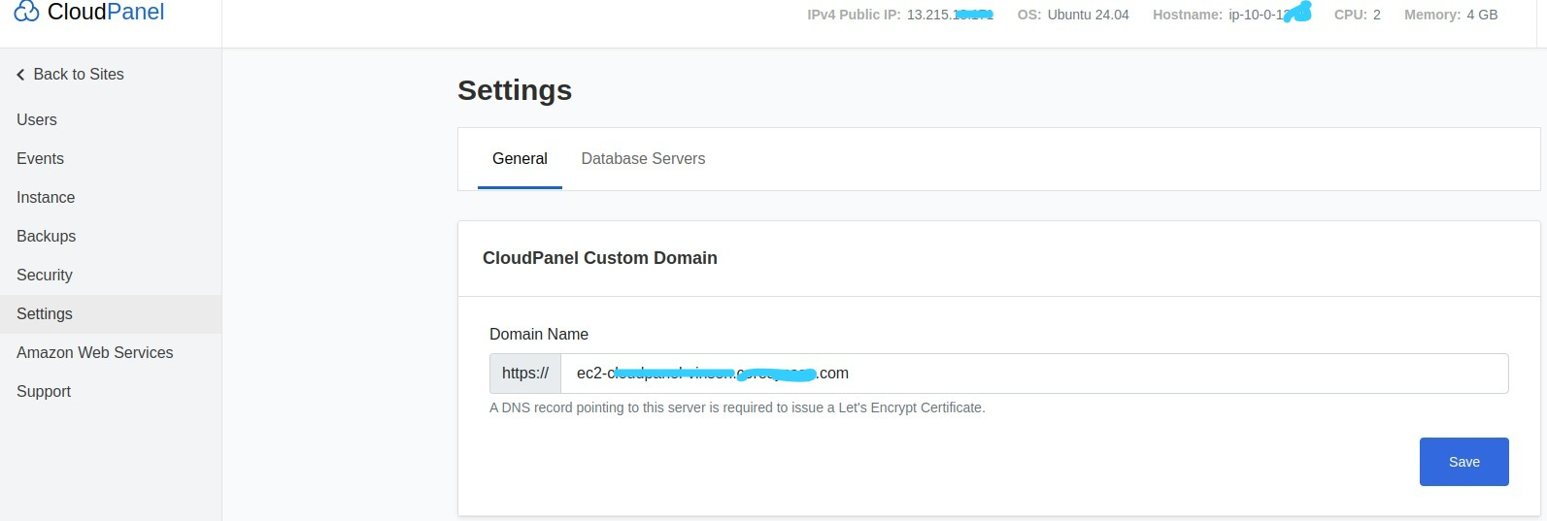Open the Events sidebar item
This screenshot has width=1547, height=521.
(x=40, y=158)
